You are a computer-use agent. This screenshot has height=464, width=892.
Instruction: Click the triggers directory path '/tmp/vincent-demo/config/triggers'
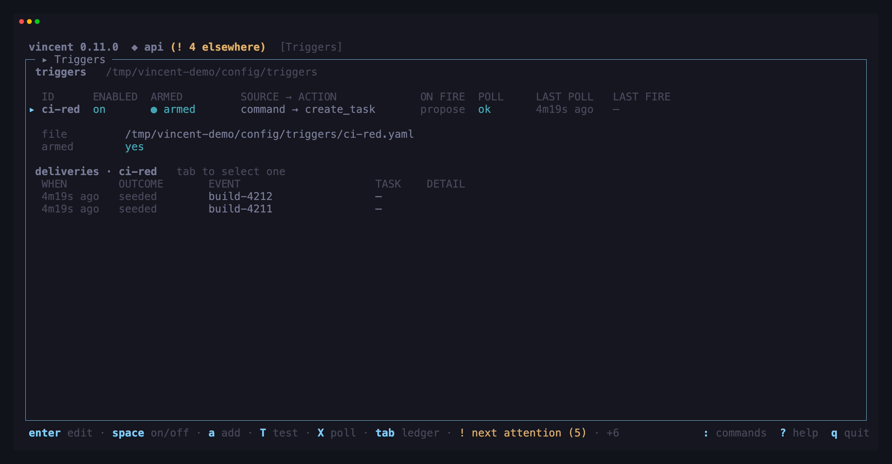(211, 72)
